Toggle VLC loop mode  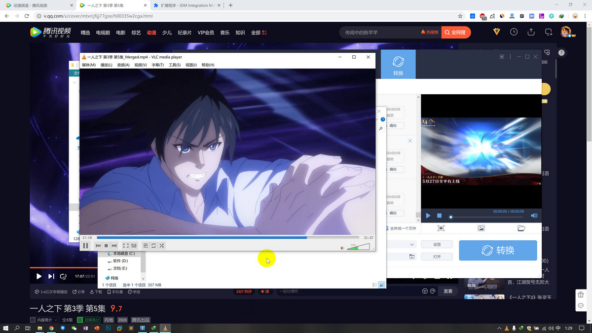coord(153,246)
